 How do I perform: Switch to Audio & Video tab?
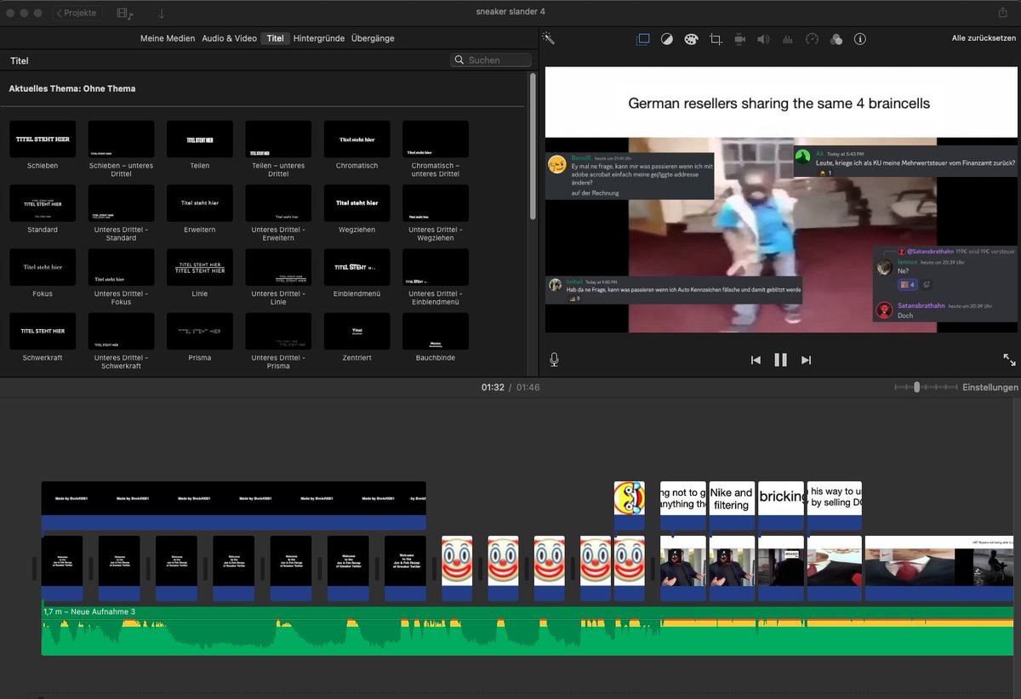(x=229, y=38)
